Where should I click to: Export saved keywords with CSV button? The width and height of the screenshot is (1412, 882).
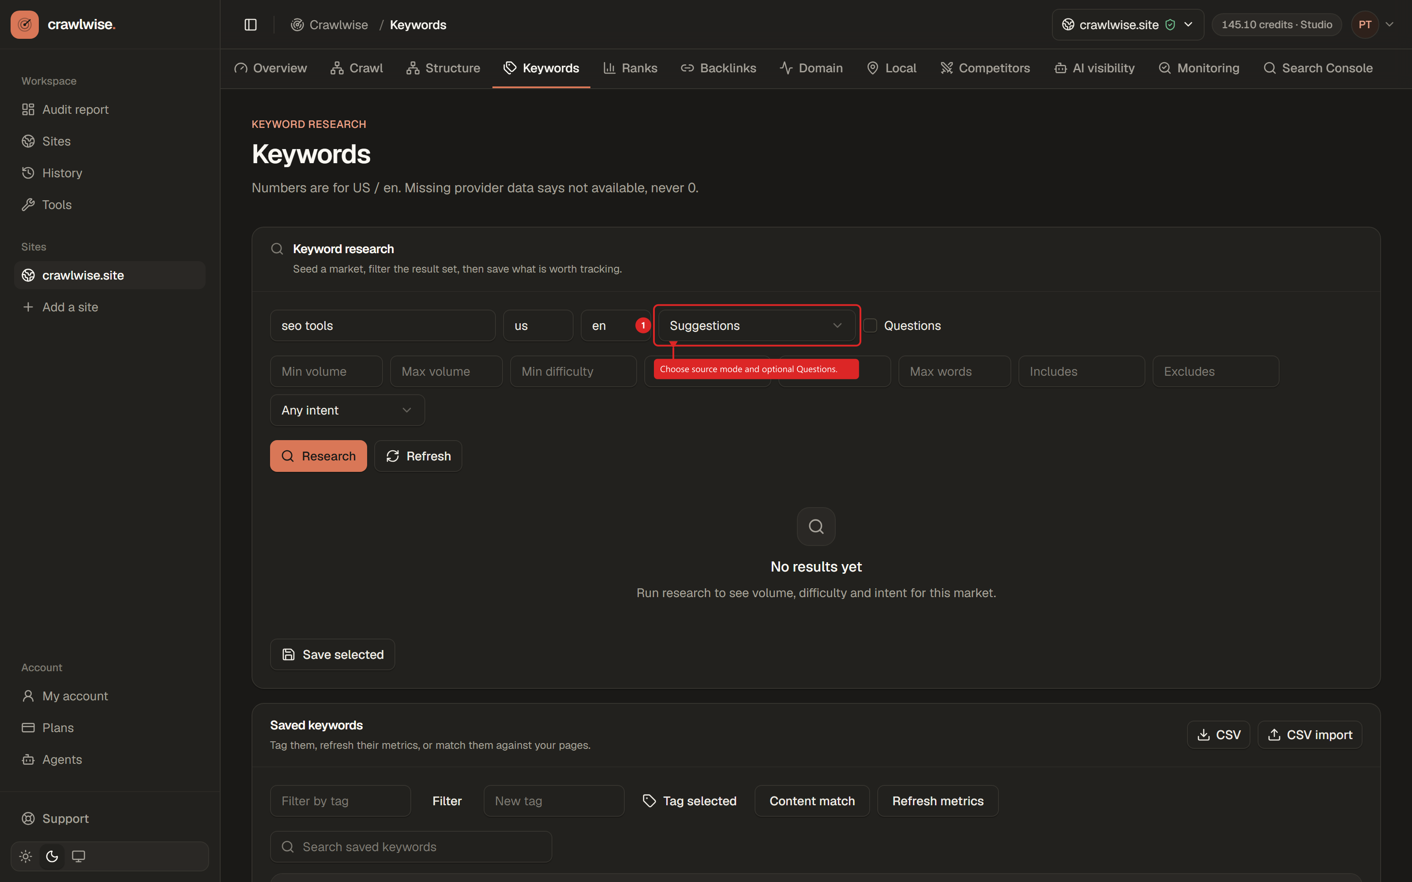click(1218, 735)
